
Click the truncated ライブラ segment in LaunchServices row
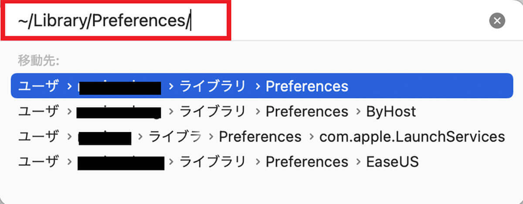[x=175, y=137]
